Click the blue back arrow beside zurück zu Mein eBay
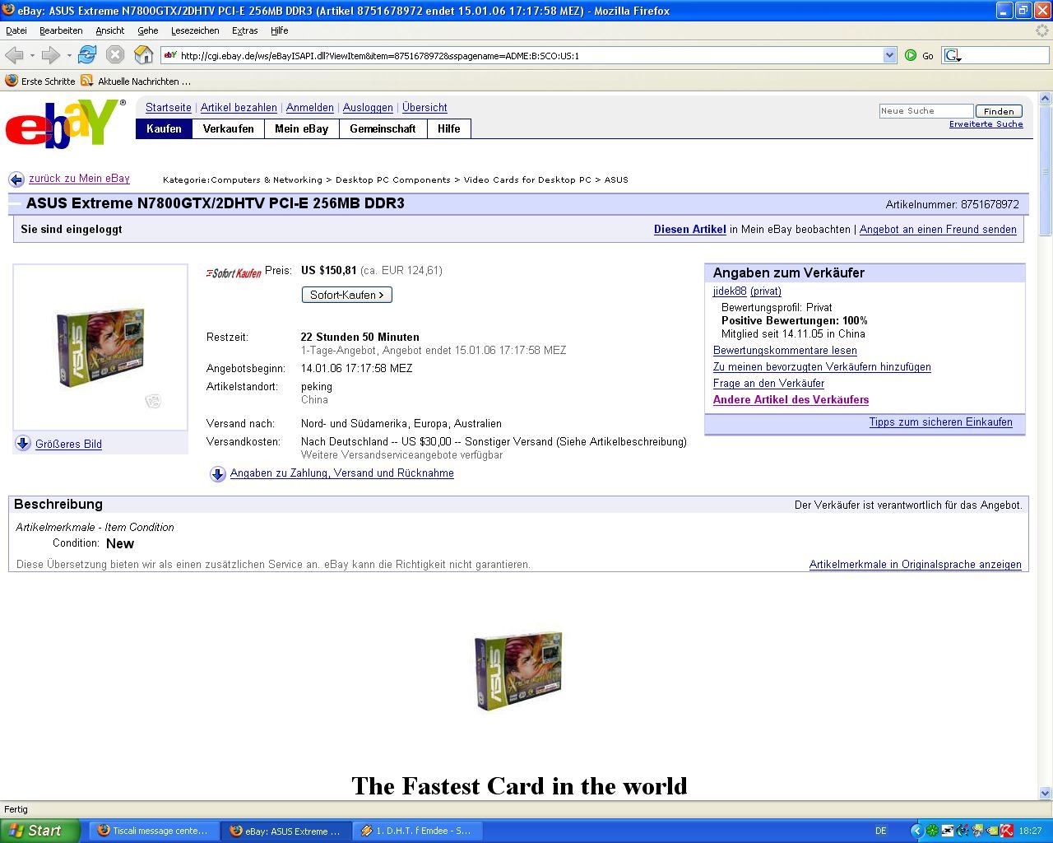Image resolution: width=1053 pixels, height=843 pixels. coord(16,179)
